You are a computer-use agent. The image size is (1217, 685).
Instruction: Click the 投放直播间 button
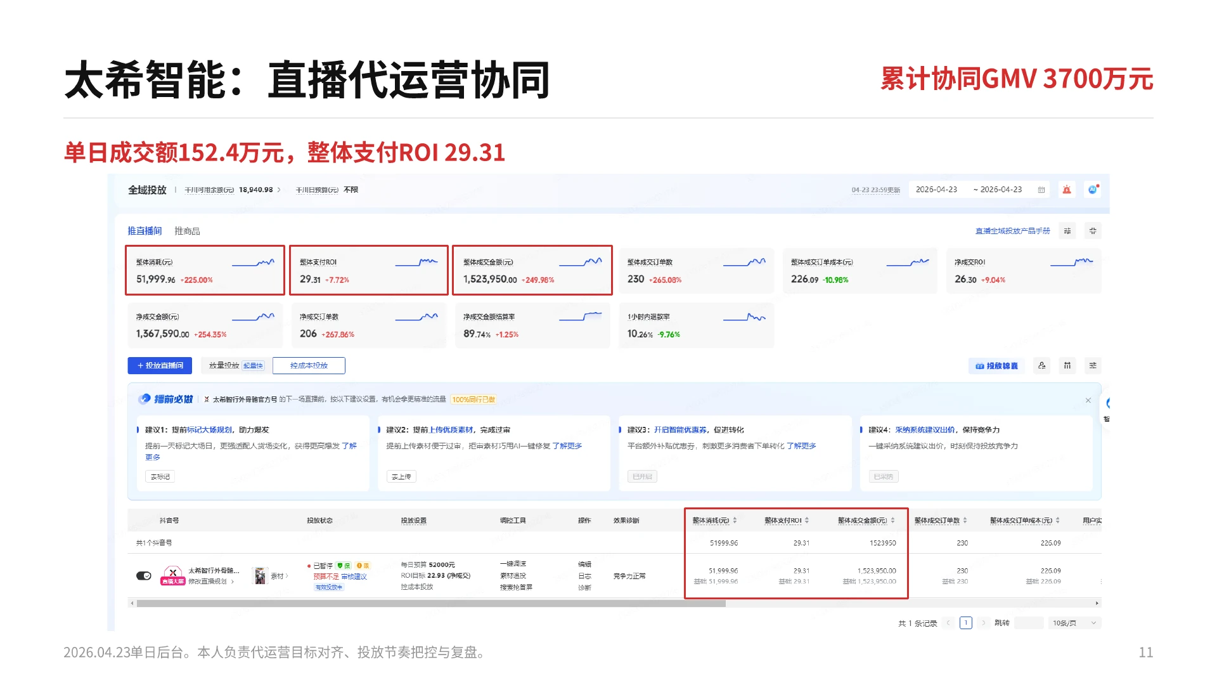point(160,365)
